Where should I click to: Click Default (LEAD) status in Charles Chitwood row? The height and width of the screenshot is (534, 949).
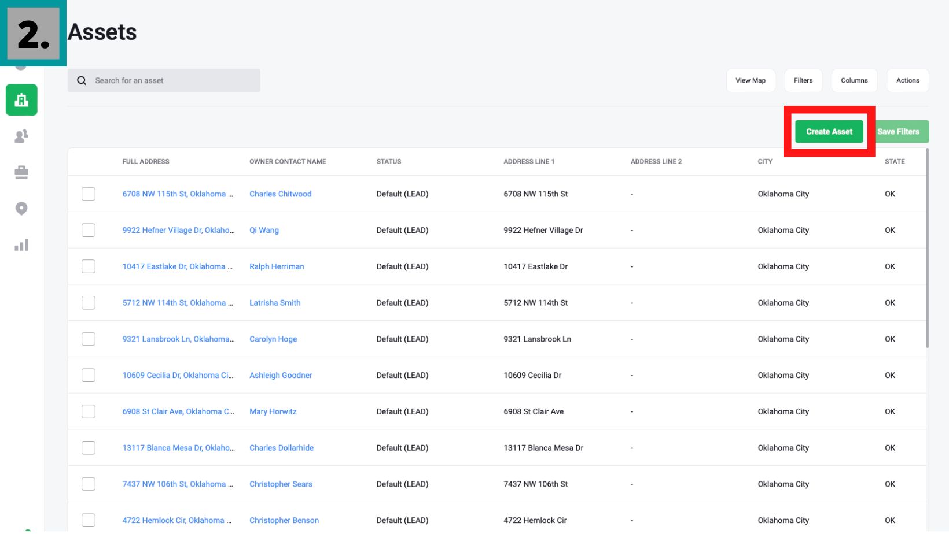[x=402, y=194]
